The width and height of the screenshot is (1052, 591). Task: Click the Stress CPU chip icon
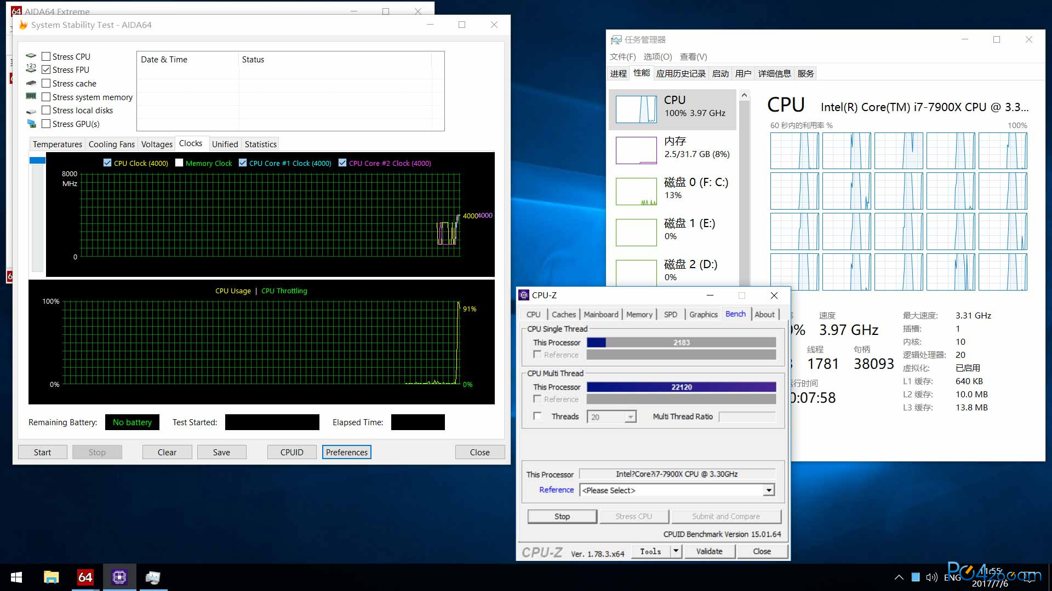pyautogui.click(x=31, y=56)
